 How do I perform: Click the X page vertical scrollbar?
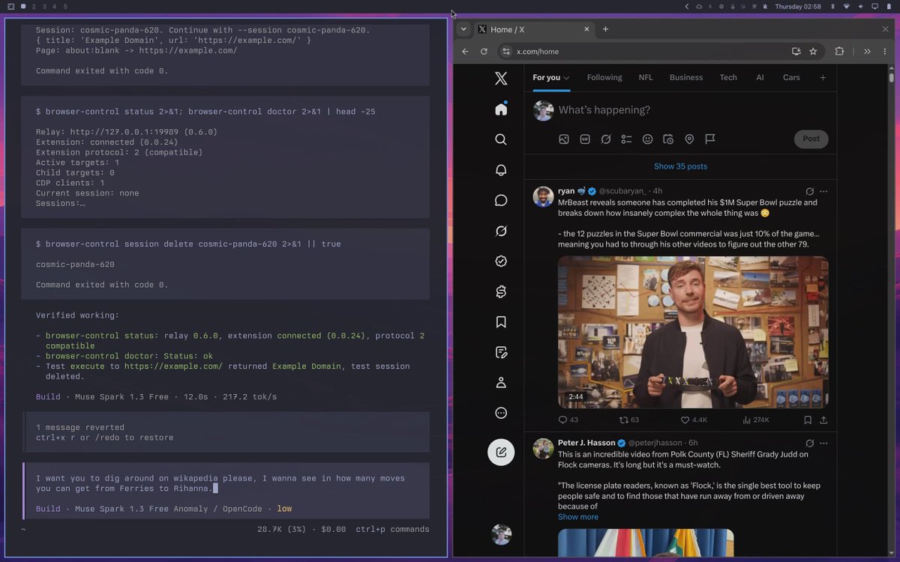tap(891, 77)
